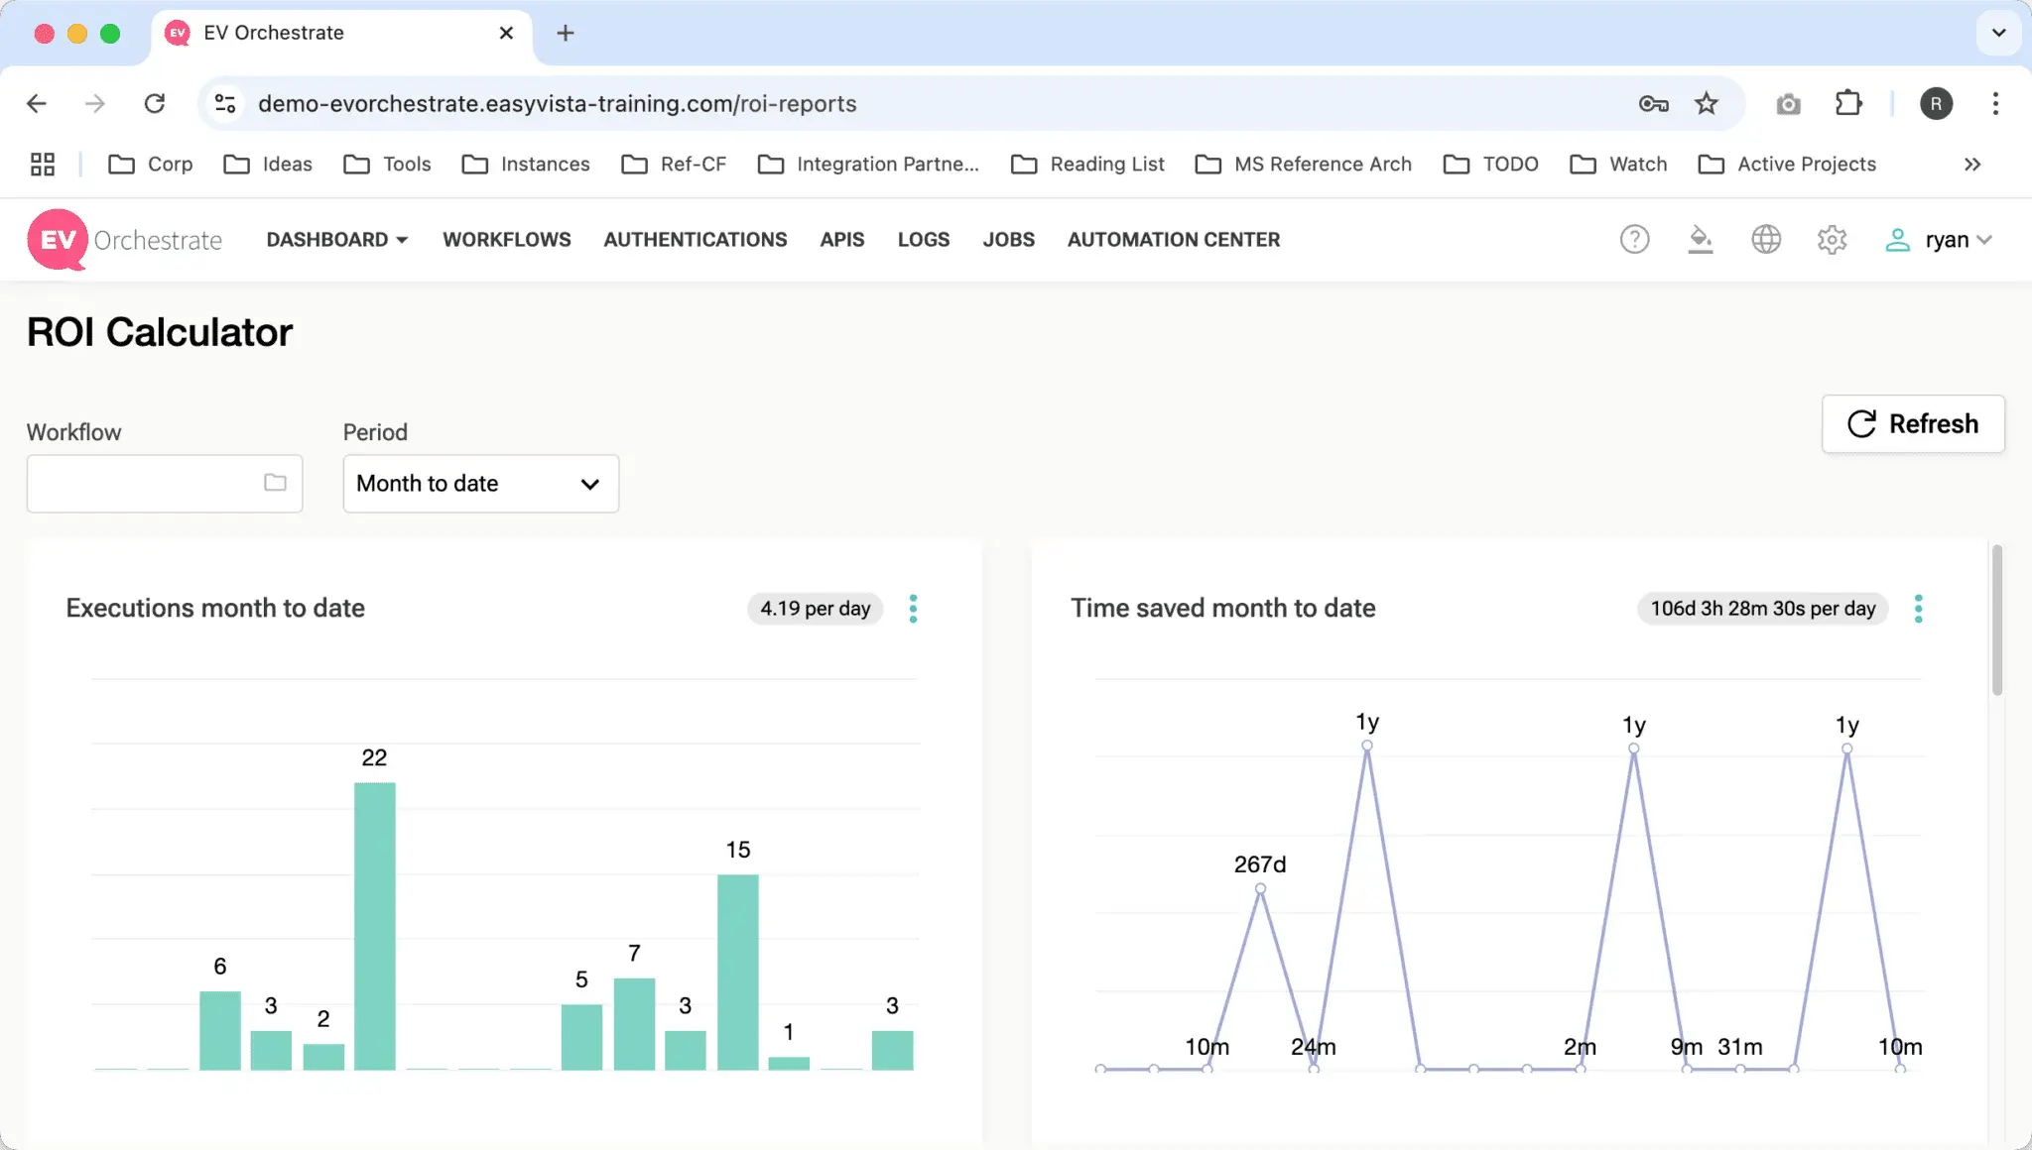Click the user profile icon next to ryan

click(1897, 240)
